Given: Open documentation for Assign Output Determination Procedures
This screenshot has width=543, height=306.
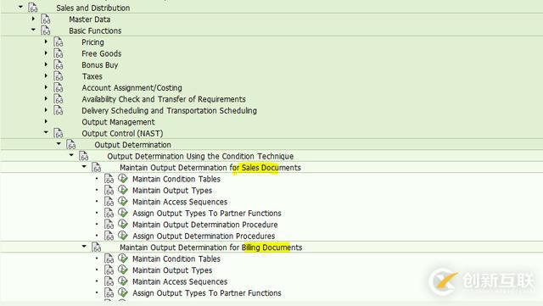Looking at the screenshot, I should tap(109, 236).
